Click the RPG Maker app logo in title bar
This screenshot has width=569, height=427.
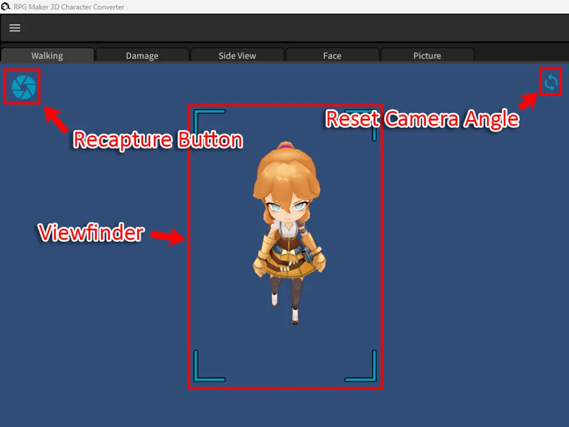pos(6,7)
